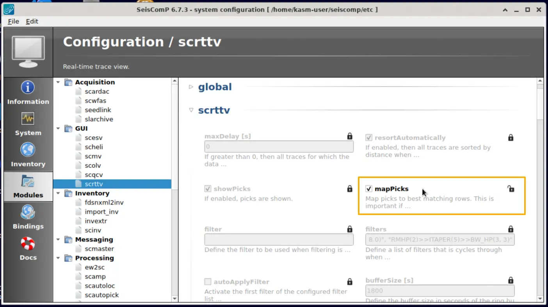The image size is (548, 307).
Task: Open the File menu
Action: (x=13, y=21)
